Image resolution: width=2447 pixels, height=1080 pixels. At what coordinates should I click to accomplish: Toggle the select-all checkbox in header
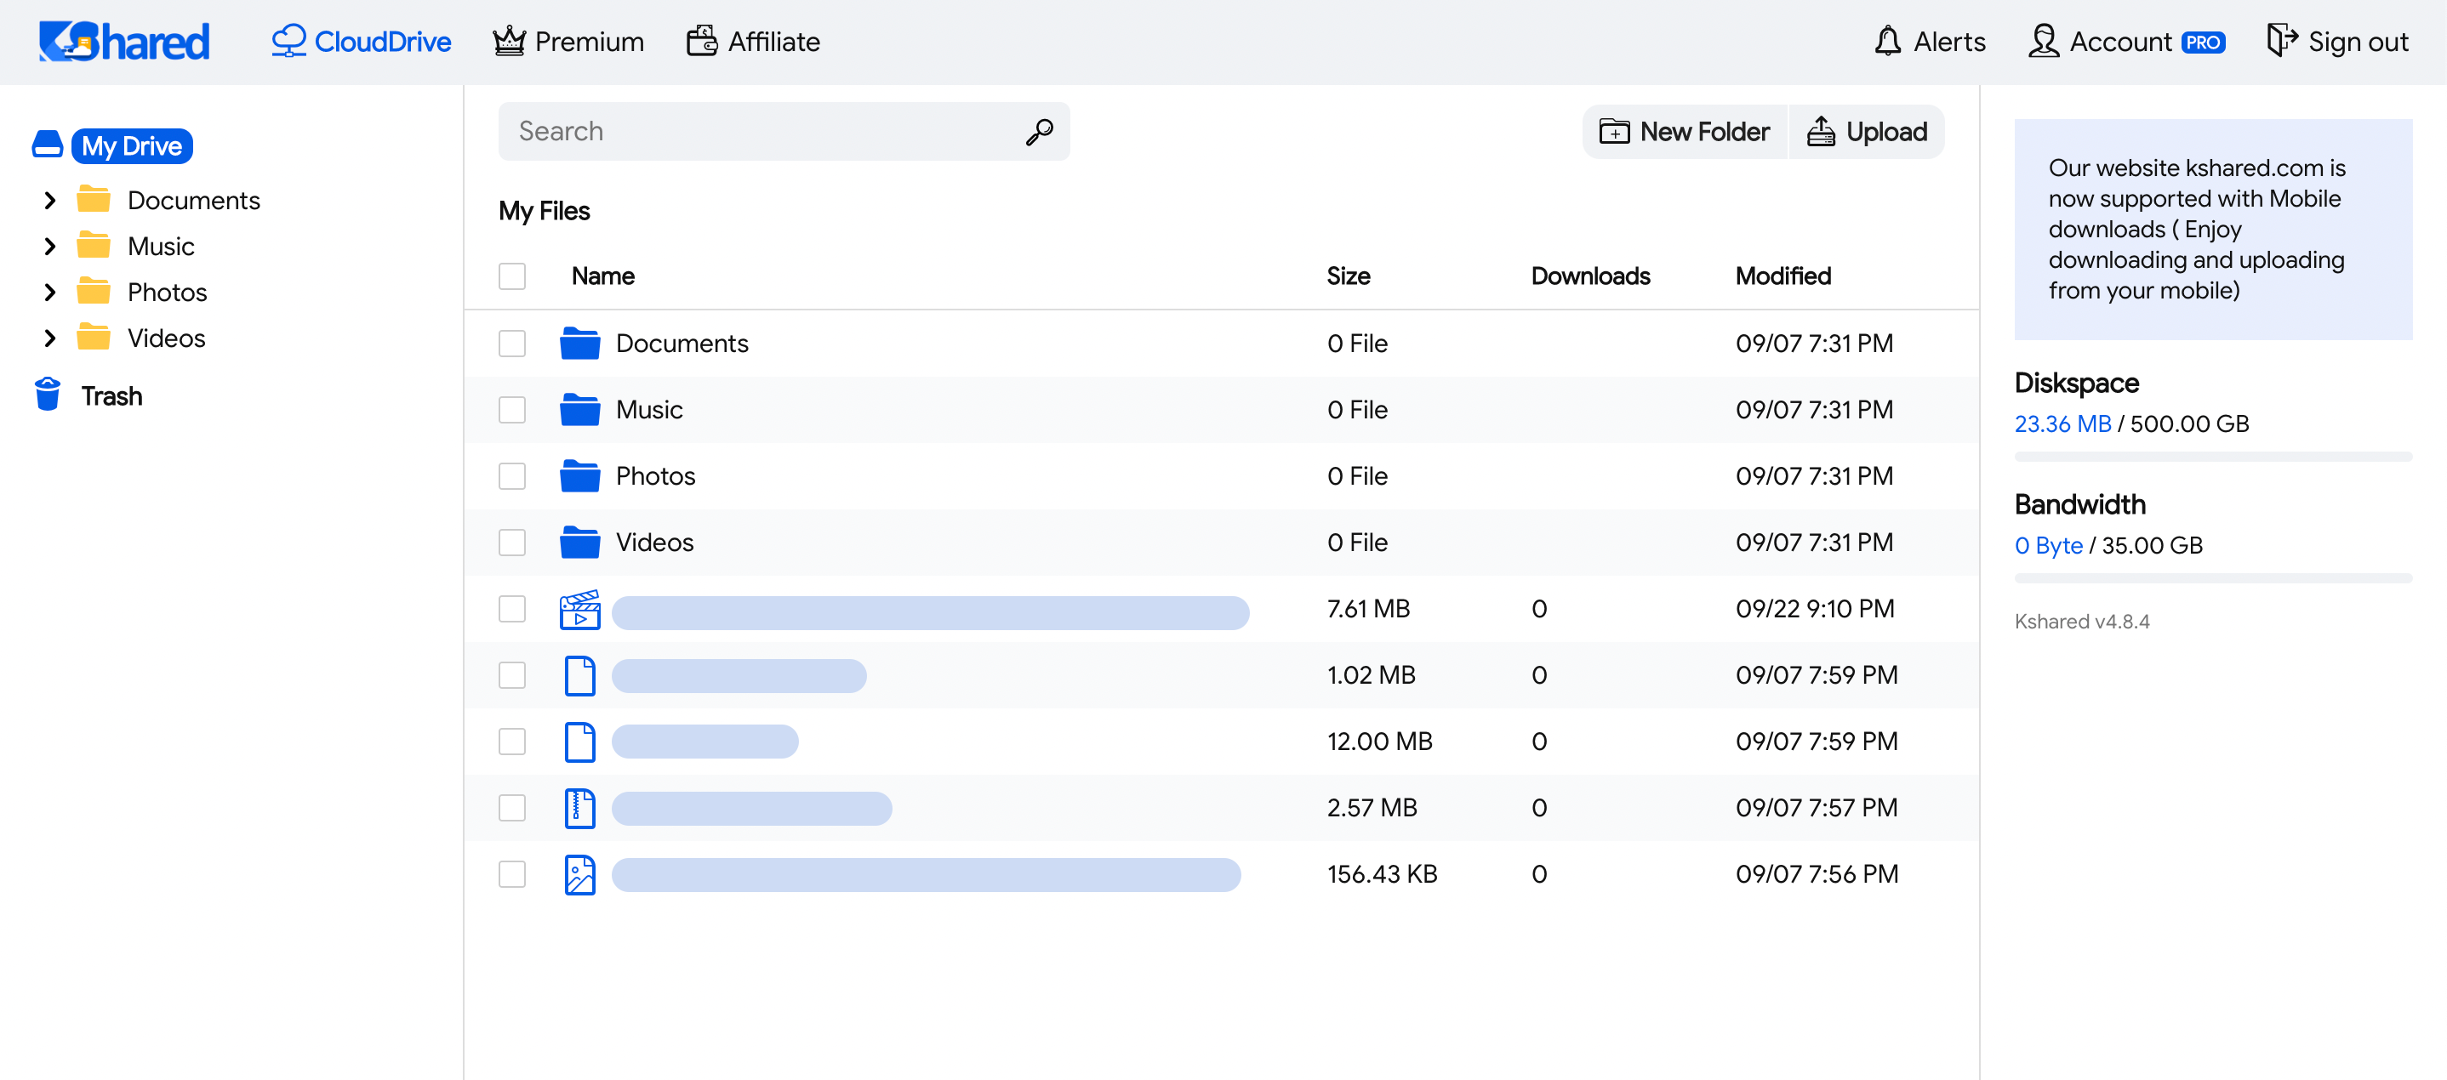pyautogui.click(x=512, y=276)
